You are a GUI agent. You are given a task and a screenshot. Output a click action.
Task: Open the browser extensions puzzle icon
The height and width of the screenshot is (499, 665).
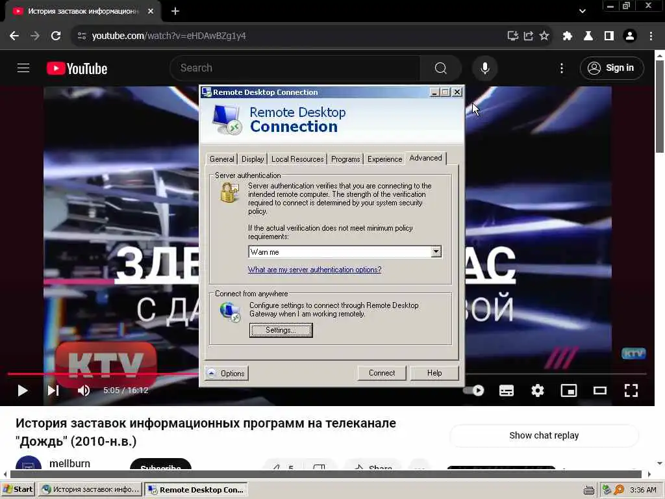point(567,36)
